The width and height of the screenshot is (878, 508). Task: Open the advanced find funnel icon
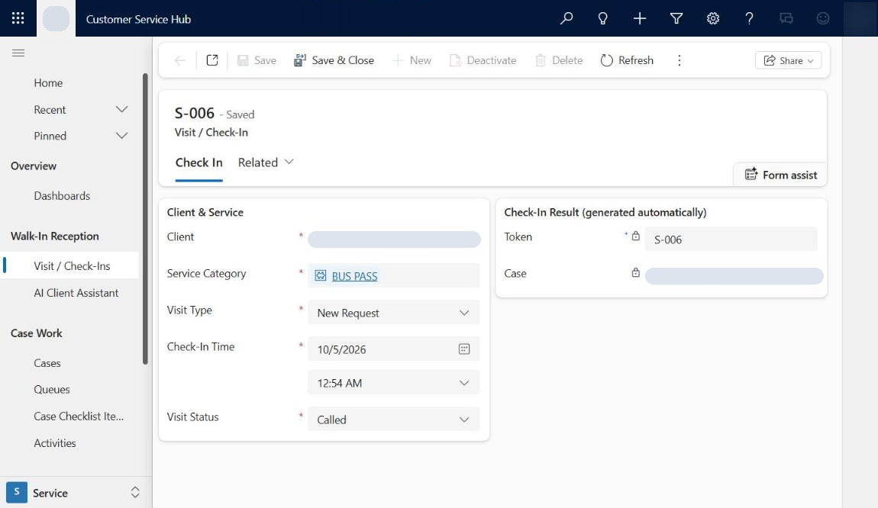coord(676,18)
